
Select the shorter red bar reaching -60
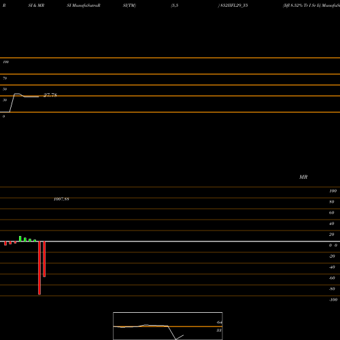[44, 259]
